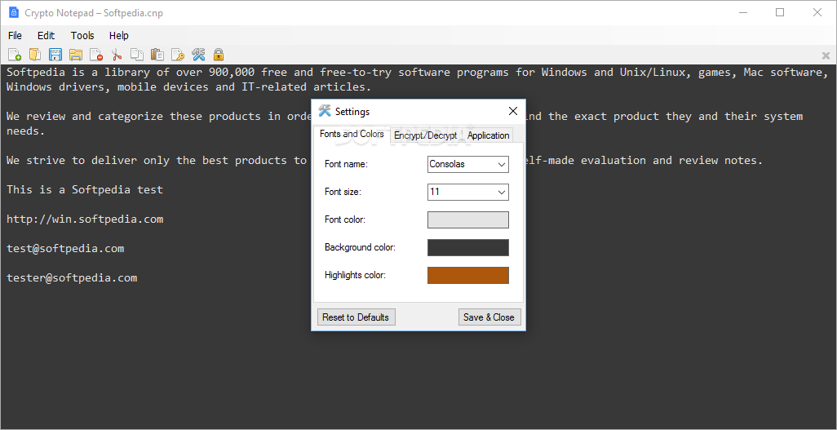This screenshot has height=430, width=837.
Task: Expand the Font name dropdown
Action: click(x=501, y=165)
